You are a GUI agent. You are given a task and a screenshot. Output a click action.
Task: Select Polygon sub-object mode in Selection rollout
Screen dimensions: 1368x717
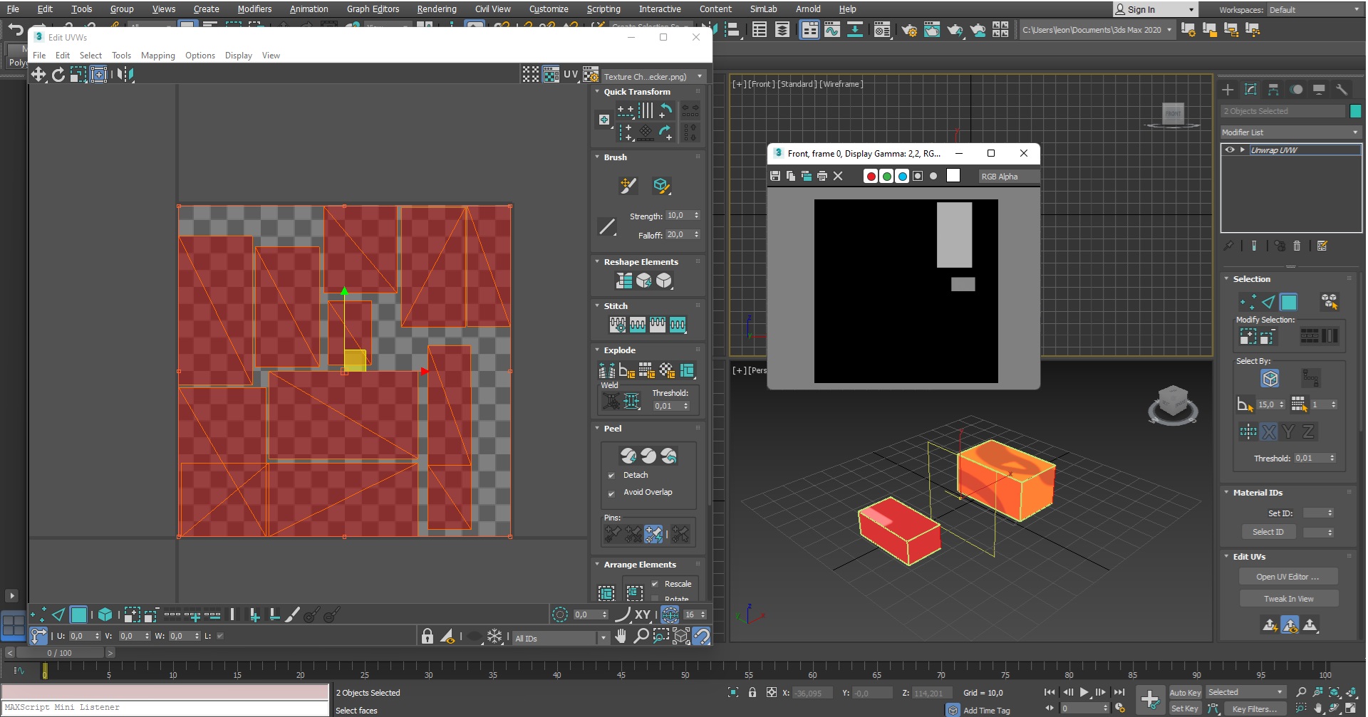(1288, 302)
